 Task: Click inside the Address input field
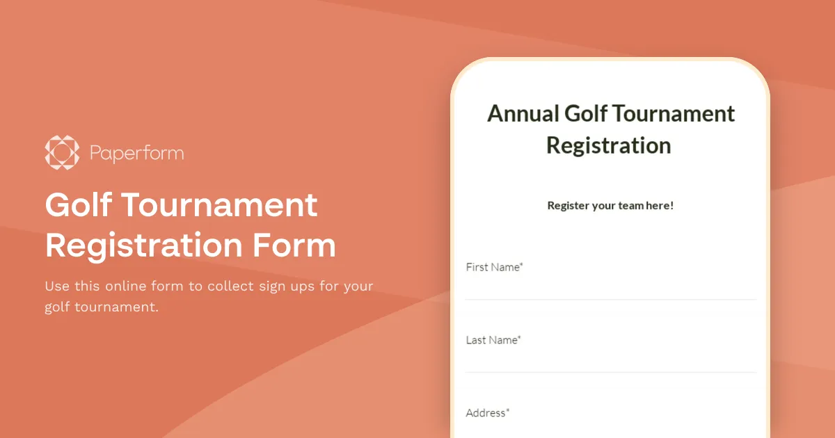click(610, 431)
